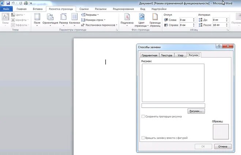Switch to the Градиентная tab in dialog
Image resolution: width=241 pixels, height=155 pixels.
(x=150, y=55)
